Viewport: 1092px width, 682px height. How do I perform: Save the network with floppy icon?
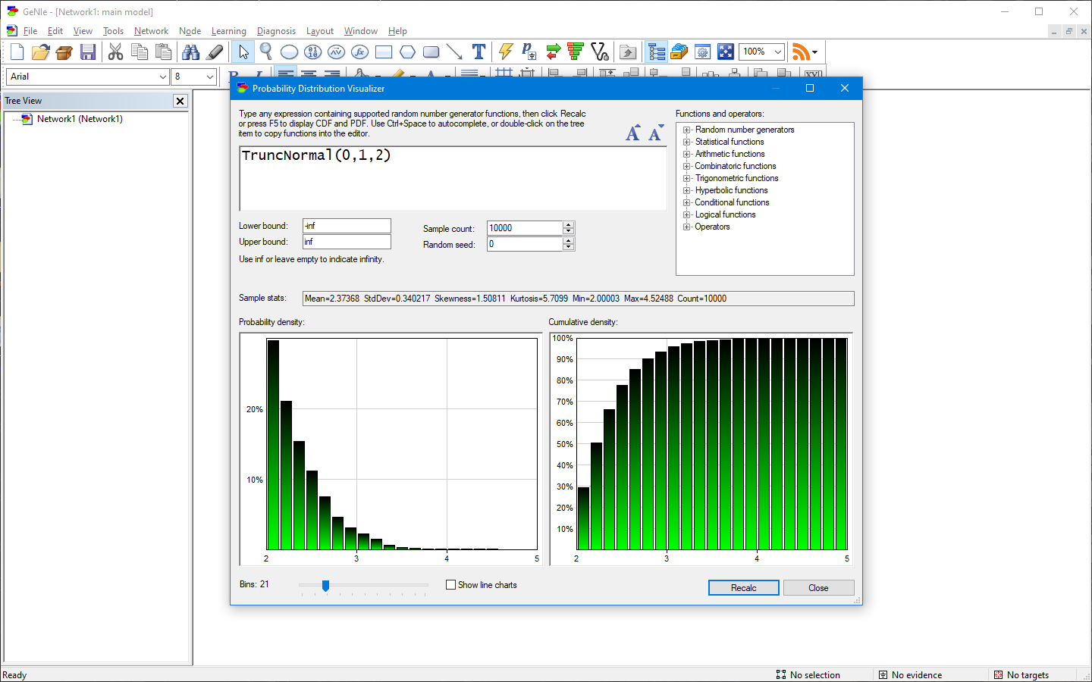coord(88,52)
